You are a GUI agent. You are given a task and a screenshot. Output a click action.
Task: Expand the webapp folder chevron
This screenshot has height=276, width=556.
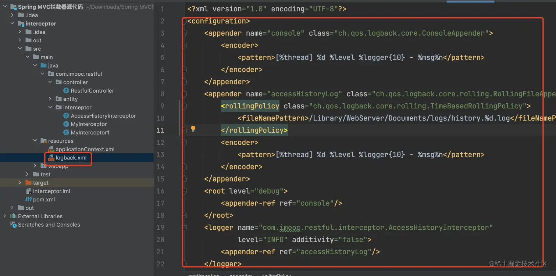pyautogui.click(x=35, y=166)
